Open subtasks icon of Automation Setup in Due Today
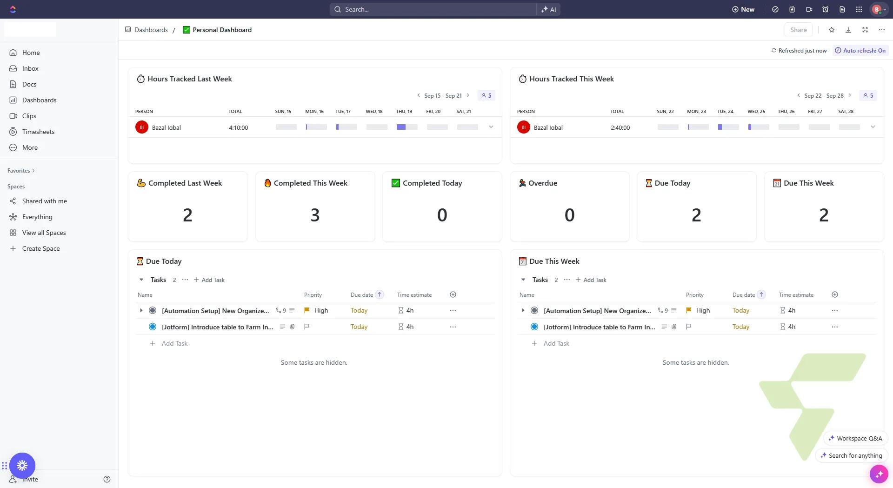Image resolution: width=893 pixels, height=488 pixels. point(281,310)
